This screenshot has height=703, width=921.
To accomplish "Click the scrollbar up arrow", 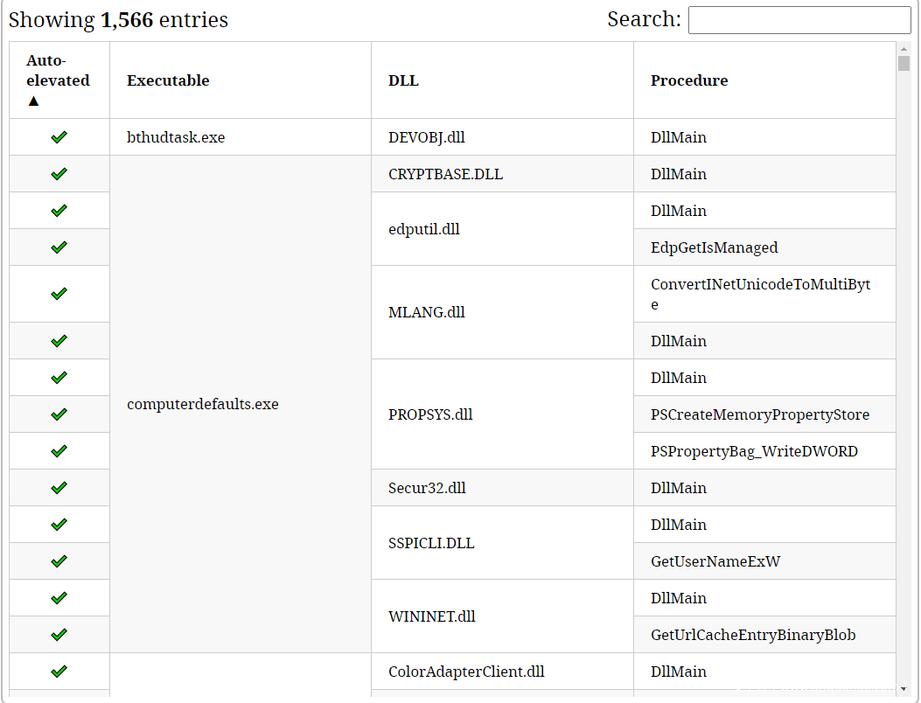I will [x=904, y=48].
